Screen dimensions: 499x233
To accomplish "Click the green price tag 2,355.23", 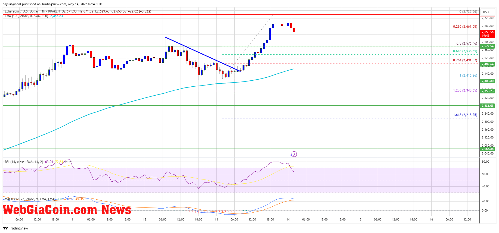I will click(x=487, y=91).
